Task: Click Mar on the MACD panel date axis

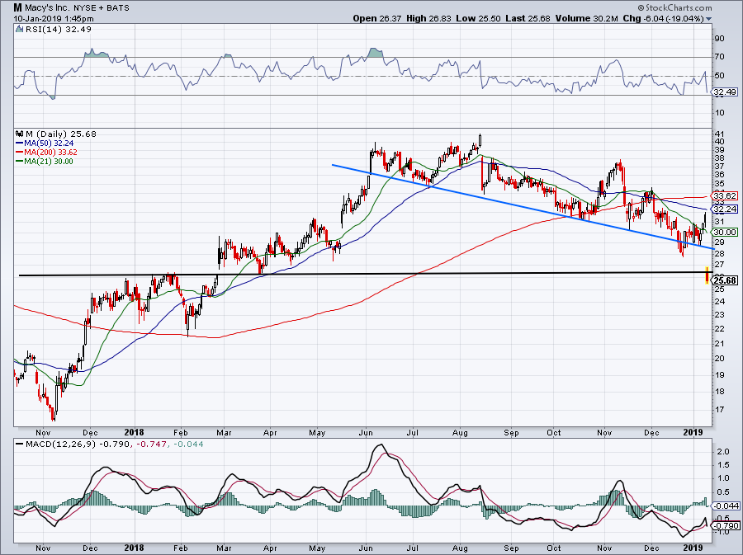Action: point(224,548)
